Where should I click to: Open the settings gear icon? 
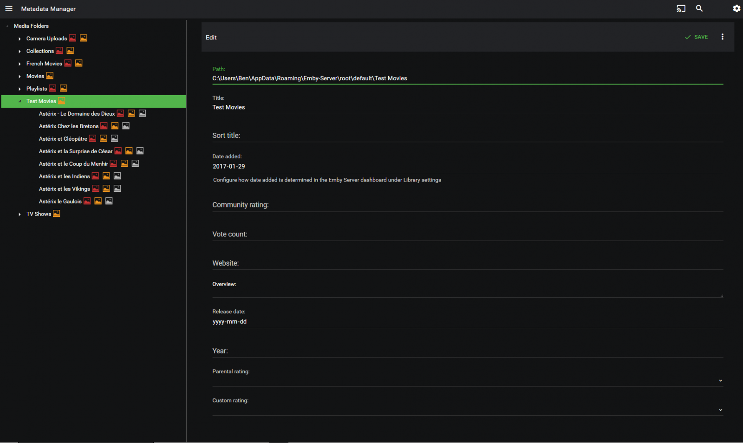[x=736, y=8]
